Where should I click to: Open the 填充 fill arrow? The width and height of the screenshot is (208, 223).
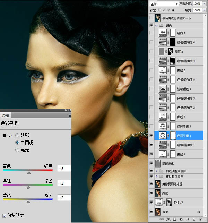coord(204,10)
